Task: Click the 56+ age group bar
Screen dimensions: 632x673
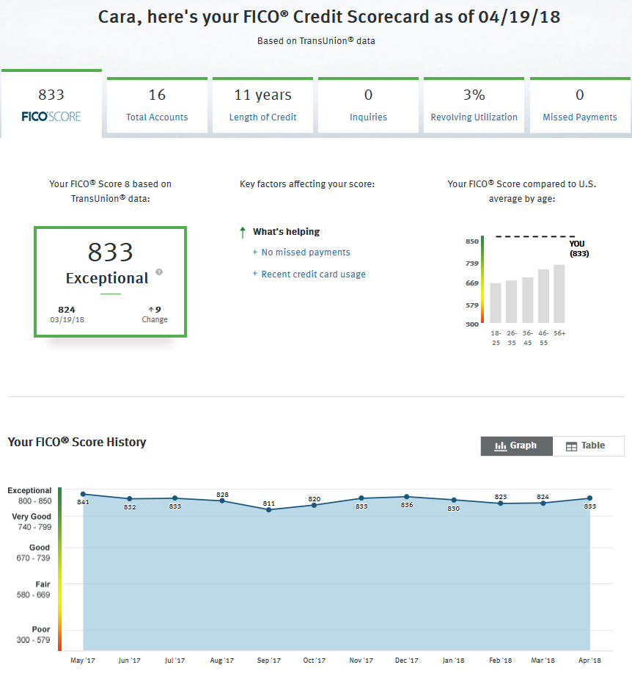Action: 559,294
